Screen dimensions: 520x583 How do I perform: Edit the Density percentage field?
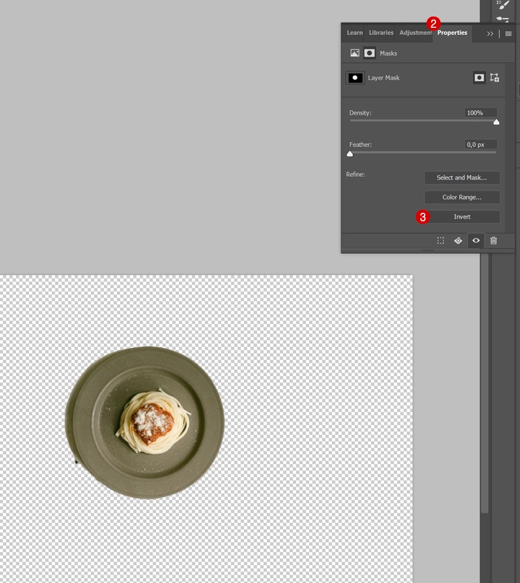(x=480, y=113)
